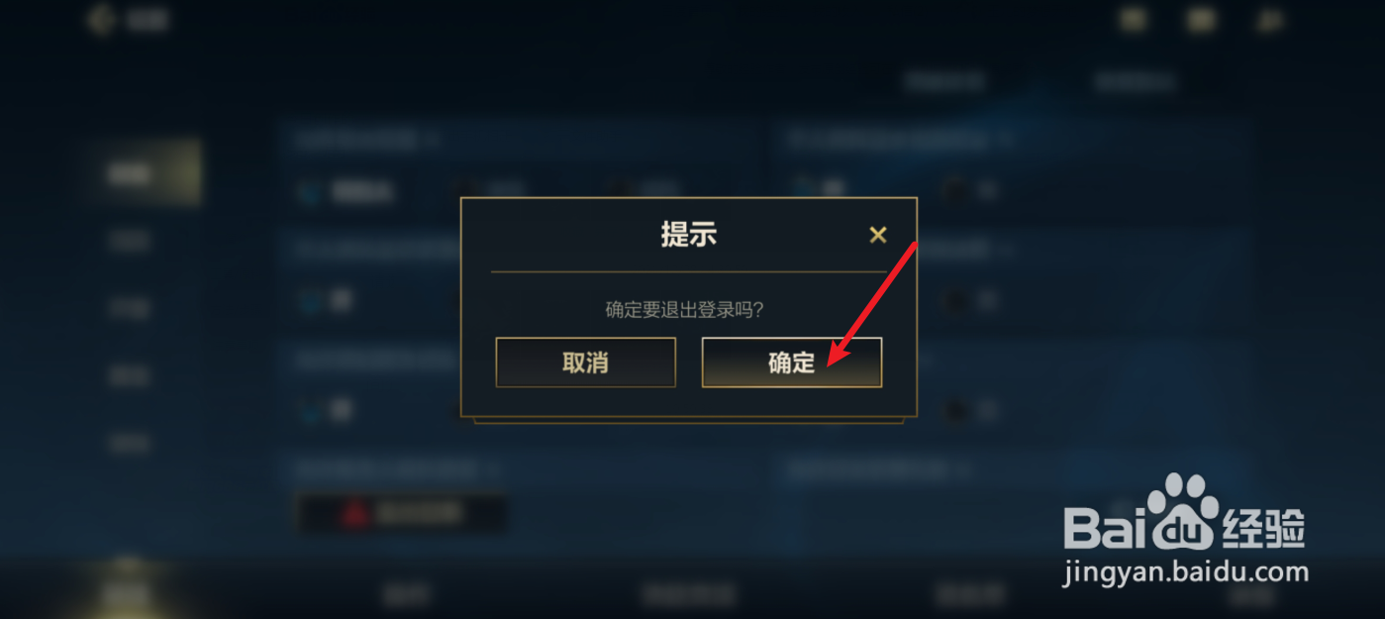The width and height of the screenshot is (1385, 619).
Task: Cancel logout with the 取消 button
Action: pyautogui.click(x=585, y=362)
